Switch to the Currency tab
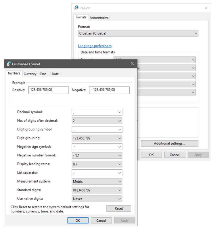This screenshot has height=230, width=215. 30,74
